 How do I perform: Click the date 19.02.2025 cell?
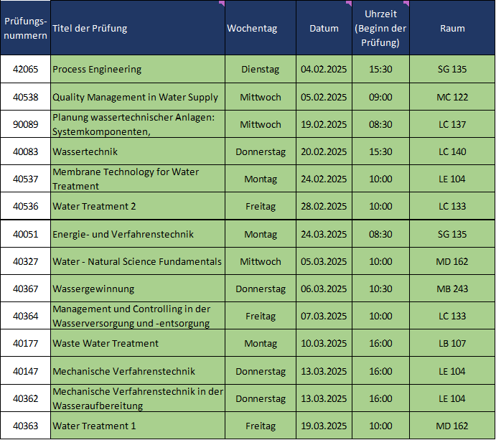[x=324, y=124]
